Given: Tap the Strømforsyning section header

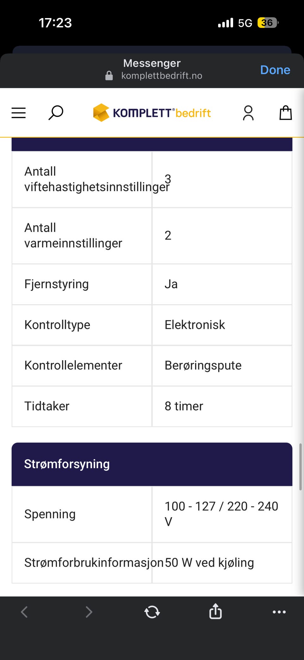Looking at the screenshot, I should (152, 464).
